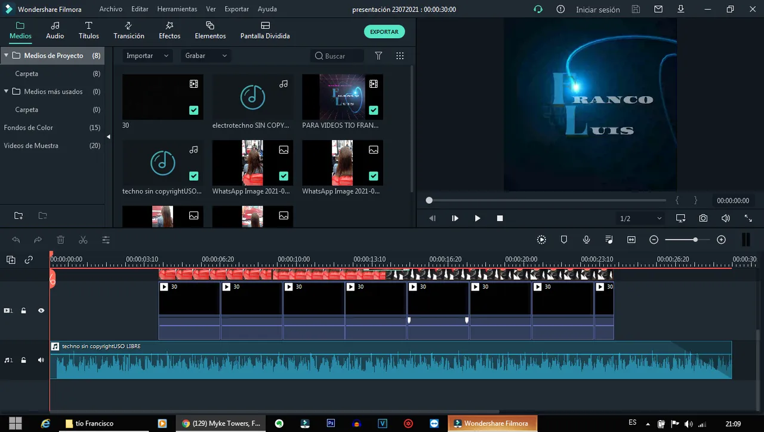Click checkmark on techno sin copyright audio
Screen dimensions: 764x432
click(193, 176)
